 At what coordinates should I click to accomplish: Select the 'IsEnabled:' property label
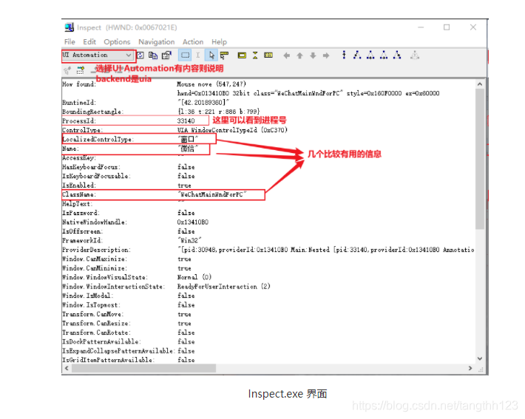point(79,185)
